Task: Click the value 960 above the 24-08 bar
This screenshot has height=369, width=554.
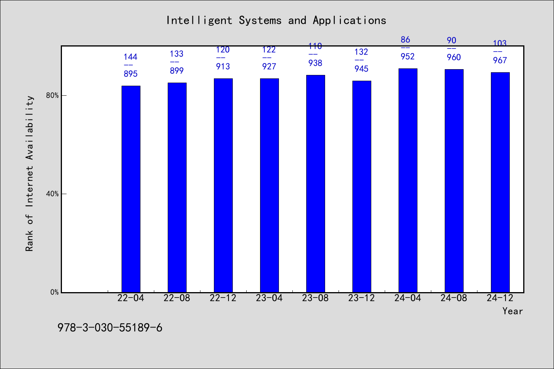Action: [454, 57]
